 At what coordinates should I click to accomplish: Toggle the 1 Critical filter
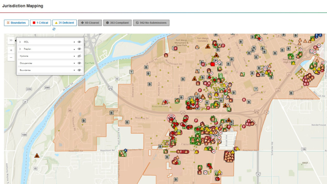tap(40, 23)
